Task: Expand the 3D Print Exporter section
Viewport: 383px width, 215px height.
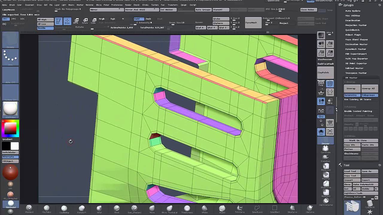Action: pos(356,63)
